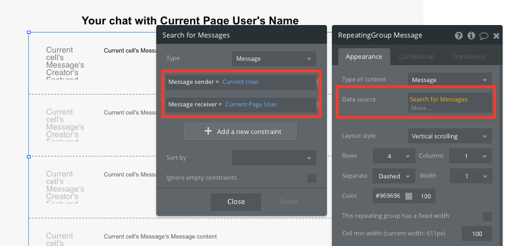Open the comment bubble icon in the property panel
The width and height of the screenshot is (507, 246).
click(484, 36)
